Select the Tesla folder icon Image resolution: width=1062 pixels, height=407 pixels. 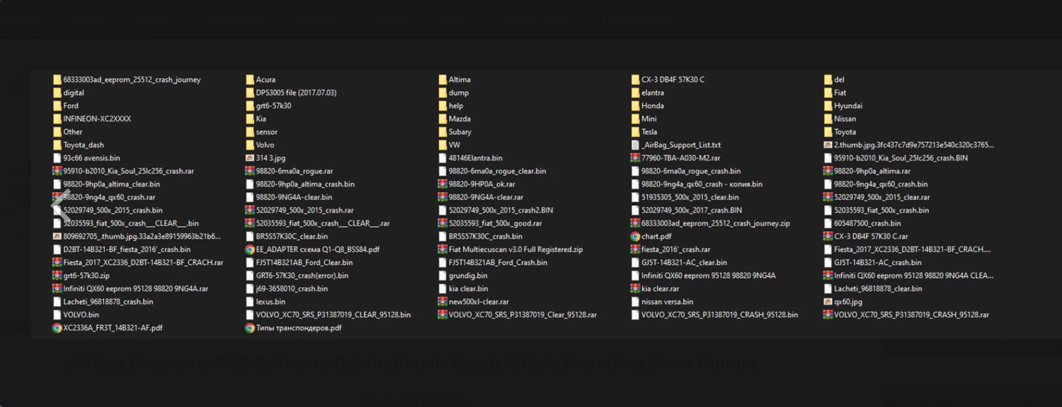click(635, 132)
